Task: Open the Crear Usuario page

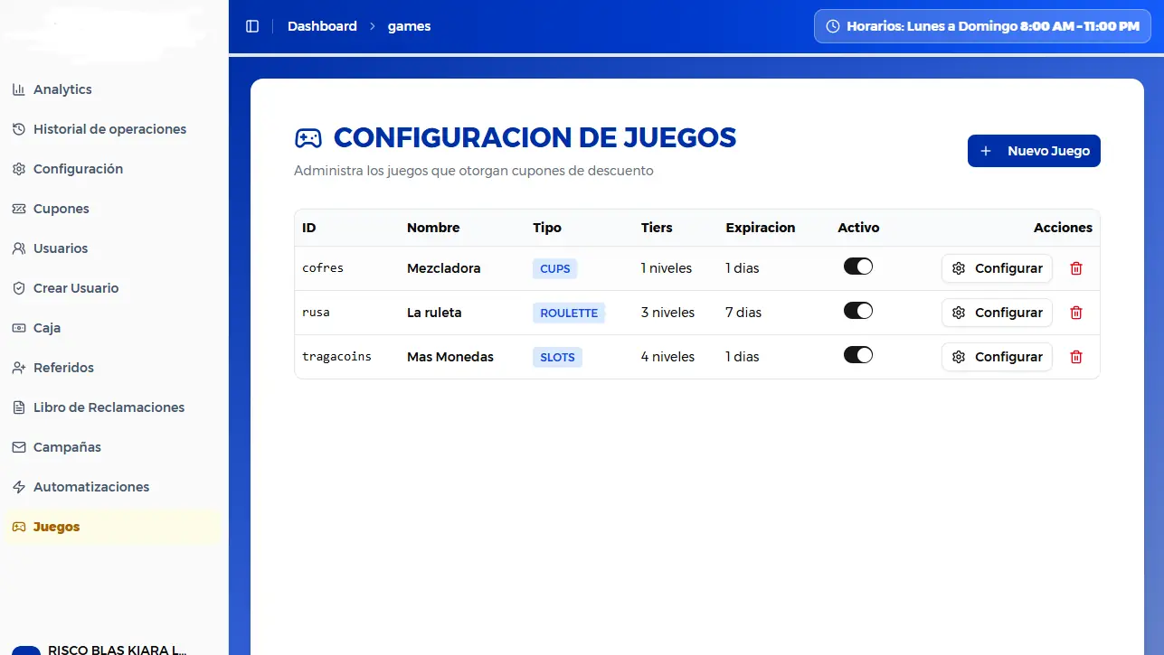Action: [x=113, y=288]
